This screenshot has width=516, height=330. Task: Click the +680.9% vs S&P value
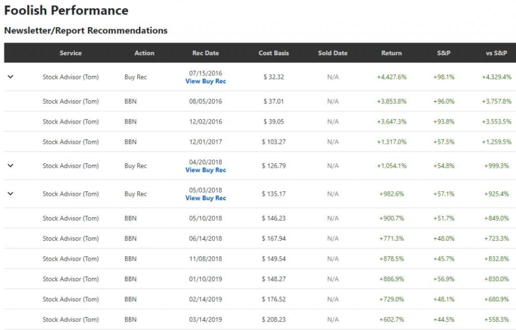[496, 299]
